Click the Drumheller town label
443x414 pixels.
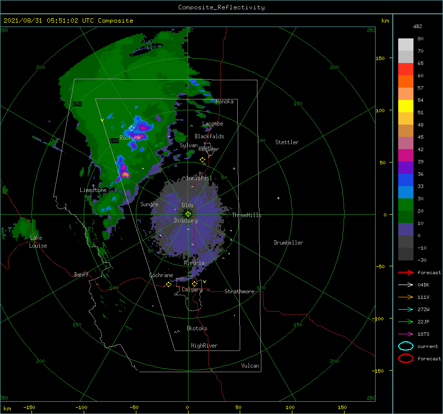tap(288, 243)
